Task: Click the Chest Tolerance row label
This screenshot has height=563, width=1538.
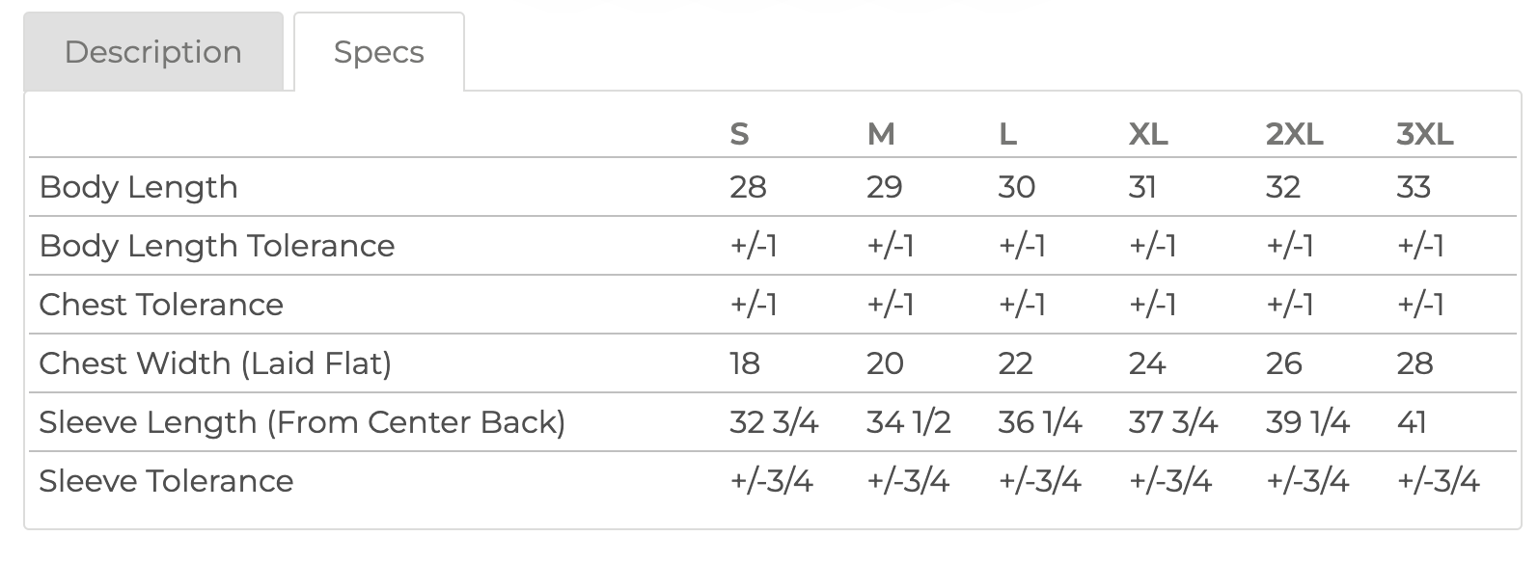Action: pyautogui.click(x=161, y=305)
